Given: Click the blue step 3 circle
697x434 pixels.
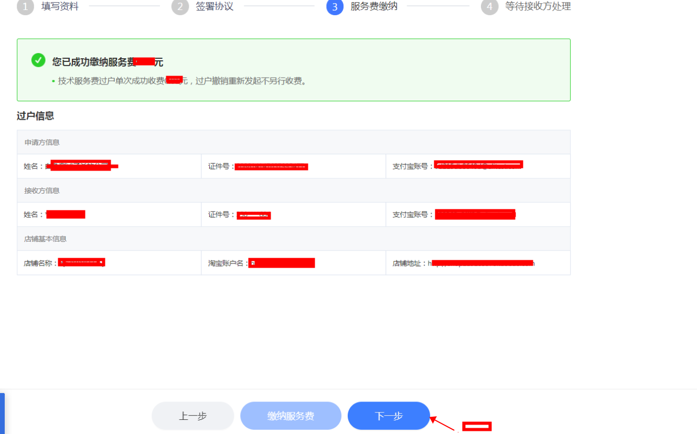Looking at the screenshot, I should pos(335,7).
